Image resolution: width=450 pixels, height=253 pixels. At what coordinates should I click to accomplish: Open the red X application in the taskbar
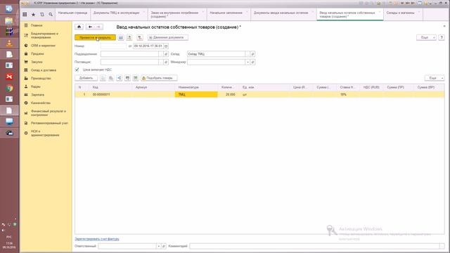tap(9, 77)
